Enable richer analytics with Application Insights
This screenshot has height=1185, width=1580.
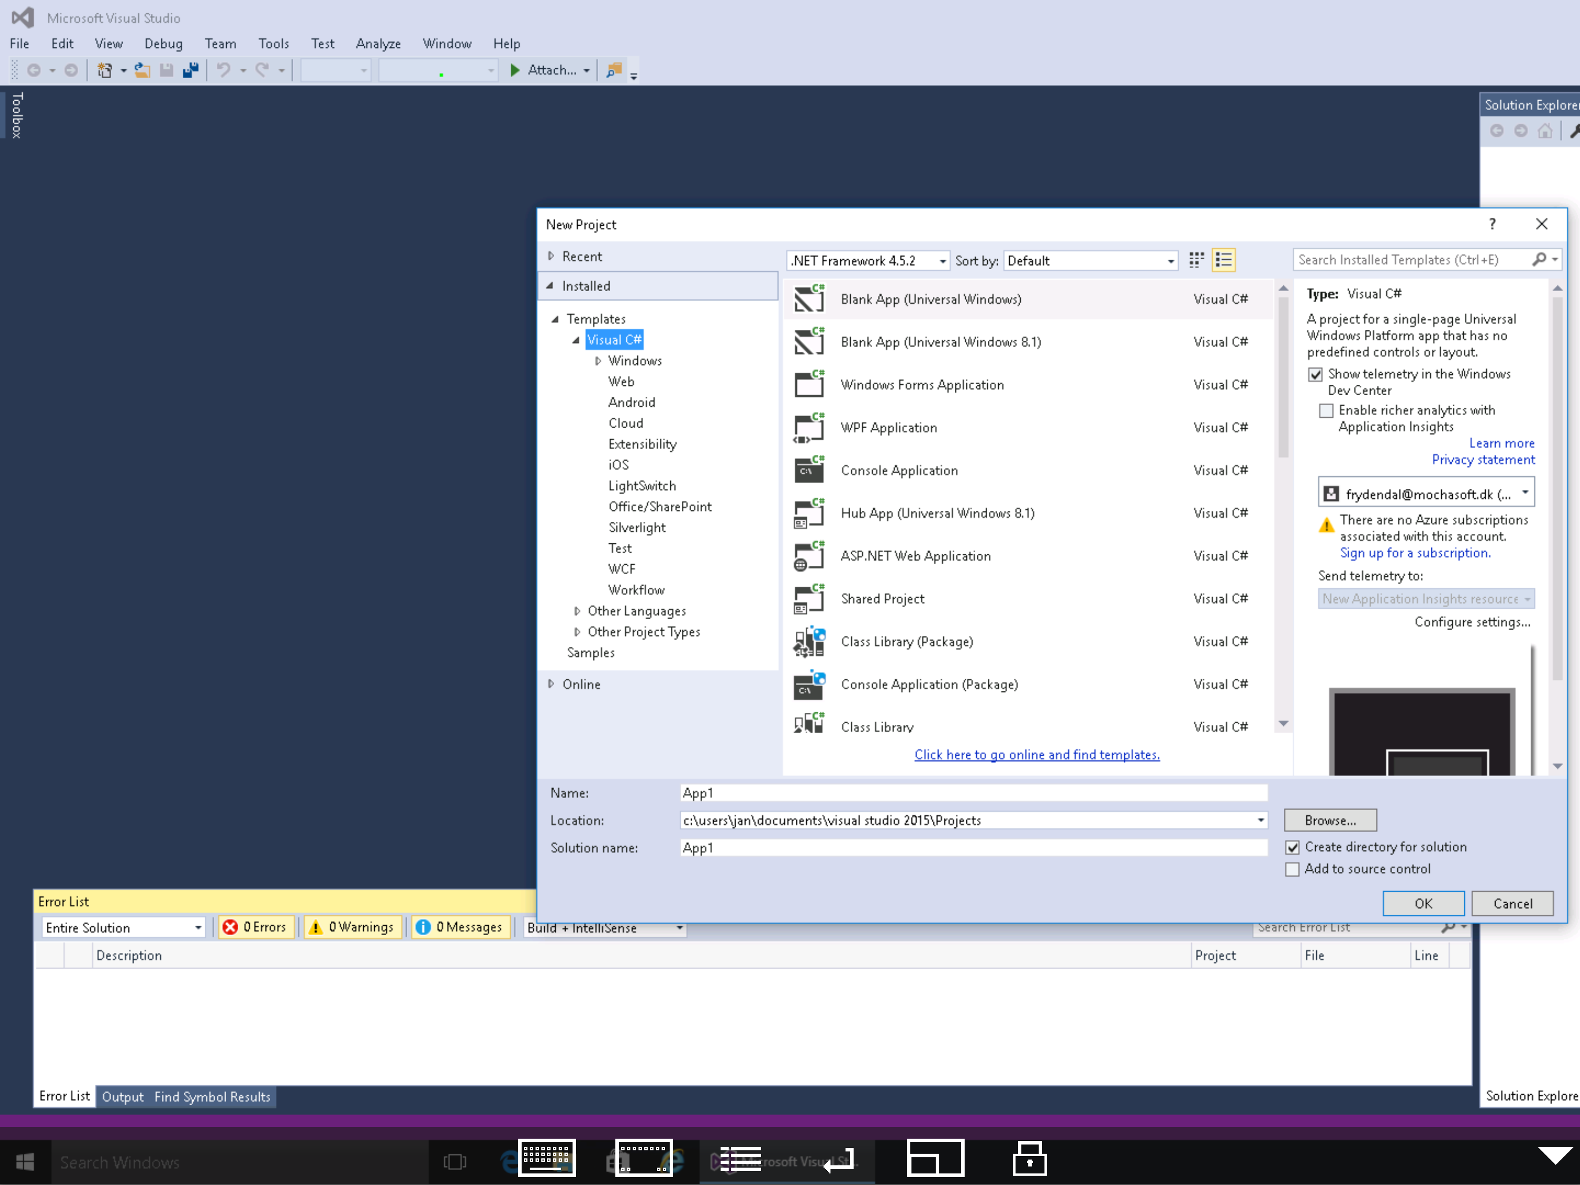click(x=1326, y=410)
